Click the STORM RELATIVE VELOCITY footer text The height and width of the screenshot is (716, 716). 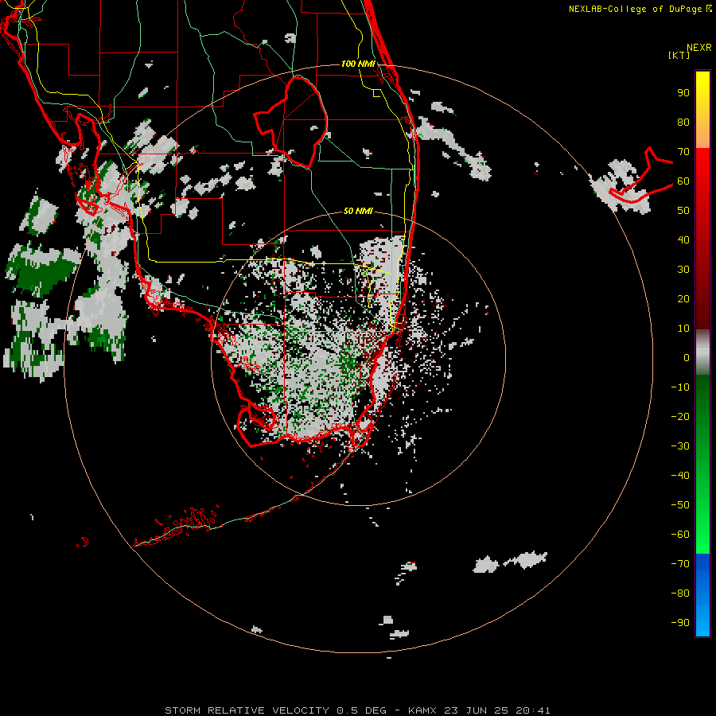click(247, 710)
